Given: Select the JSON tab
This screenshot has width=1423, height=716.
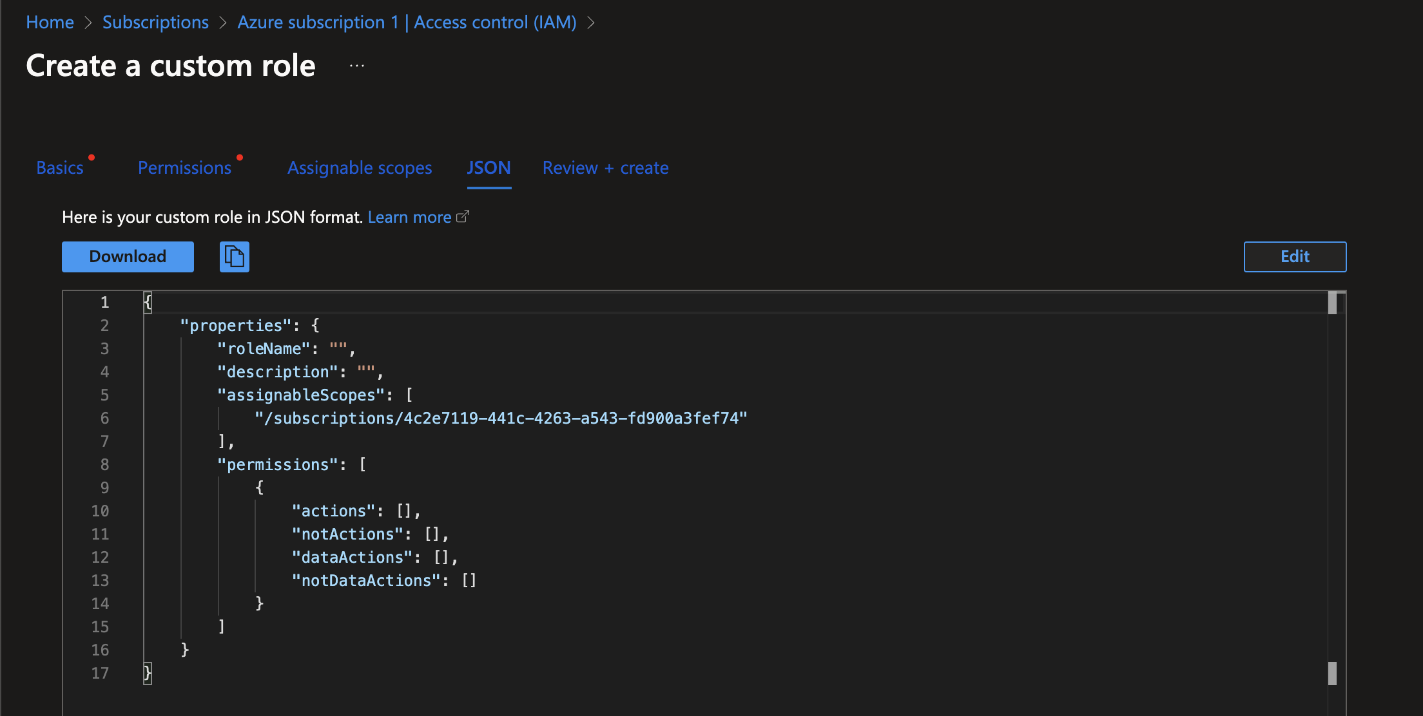Looking at the screenshot, I should [489, 167].
